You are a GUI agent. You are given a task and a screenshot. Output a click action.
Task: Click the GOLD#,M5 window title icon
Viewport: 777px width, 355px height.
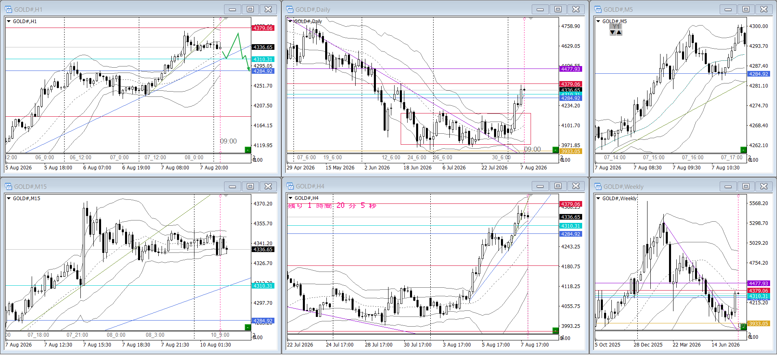click(x=598, y=9)
